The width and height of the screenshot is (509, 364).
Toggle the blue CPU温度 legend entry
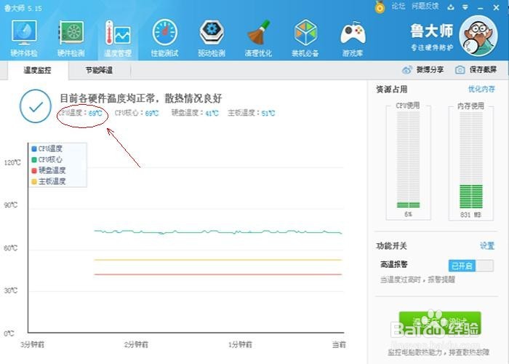[47, 149]
